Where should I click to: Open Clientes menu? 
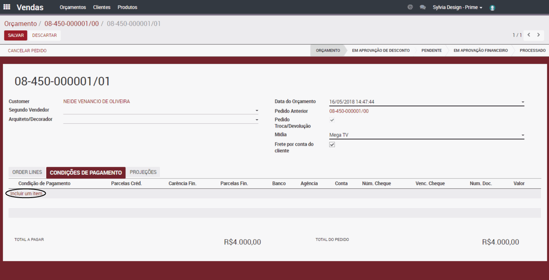click(x=102, y=7)
